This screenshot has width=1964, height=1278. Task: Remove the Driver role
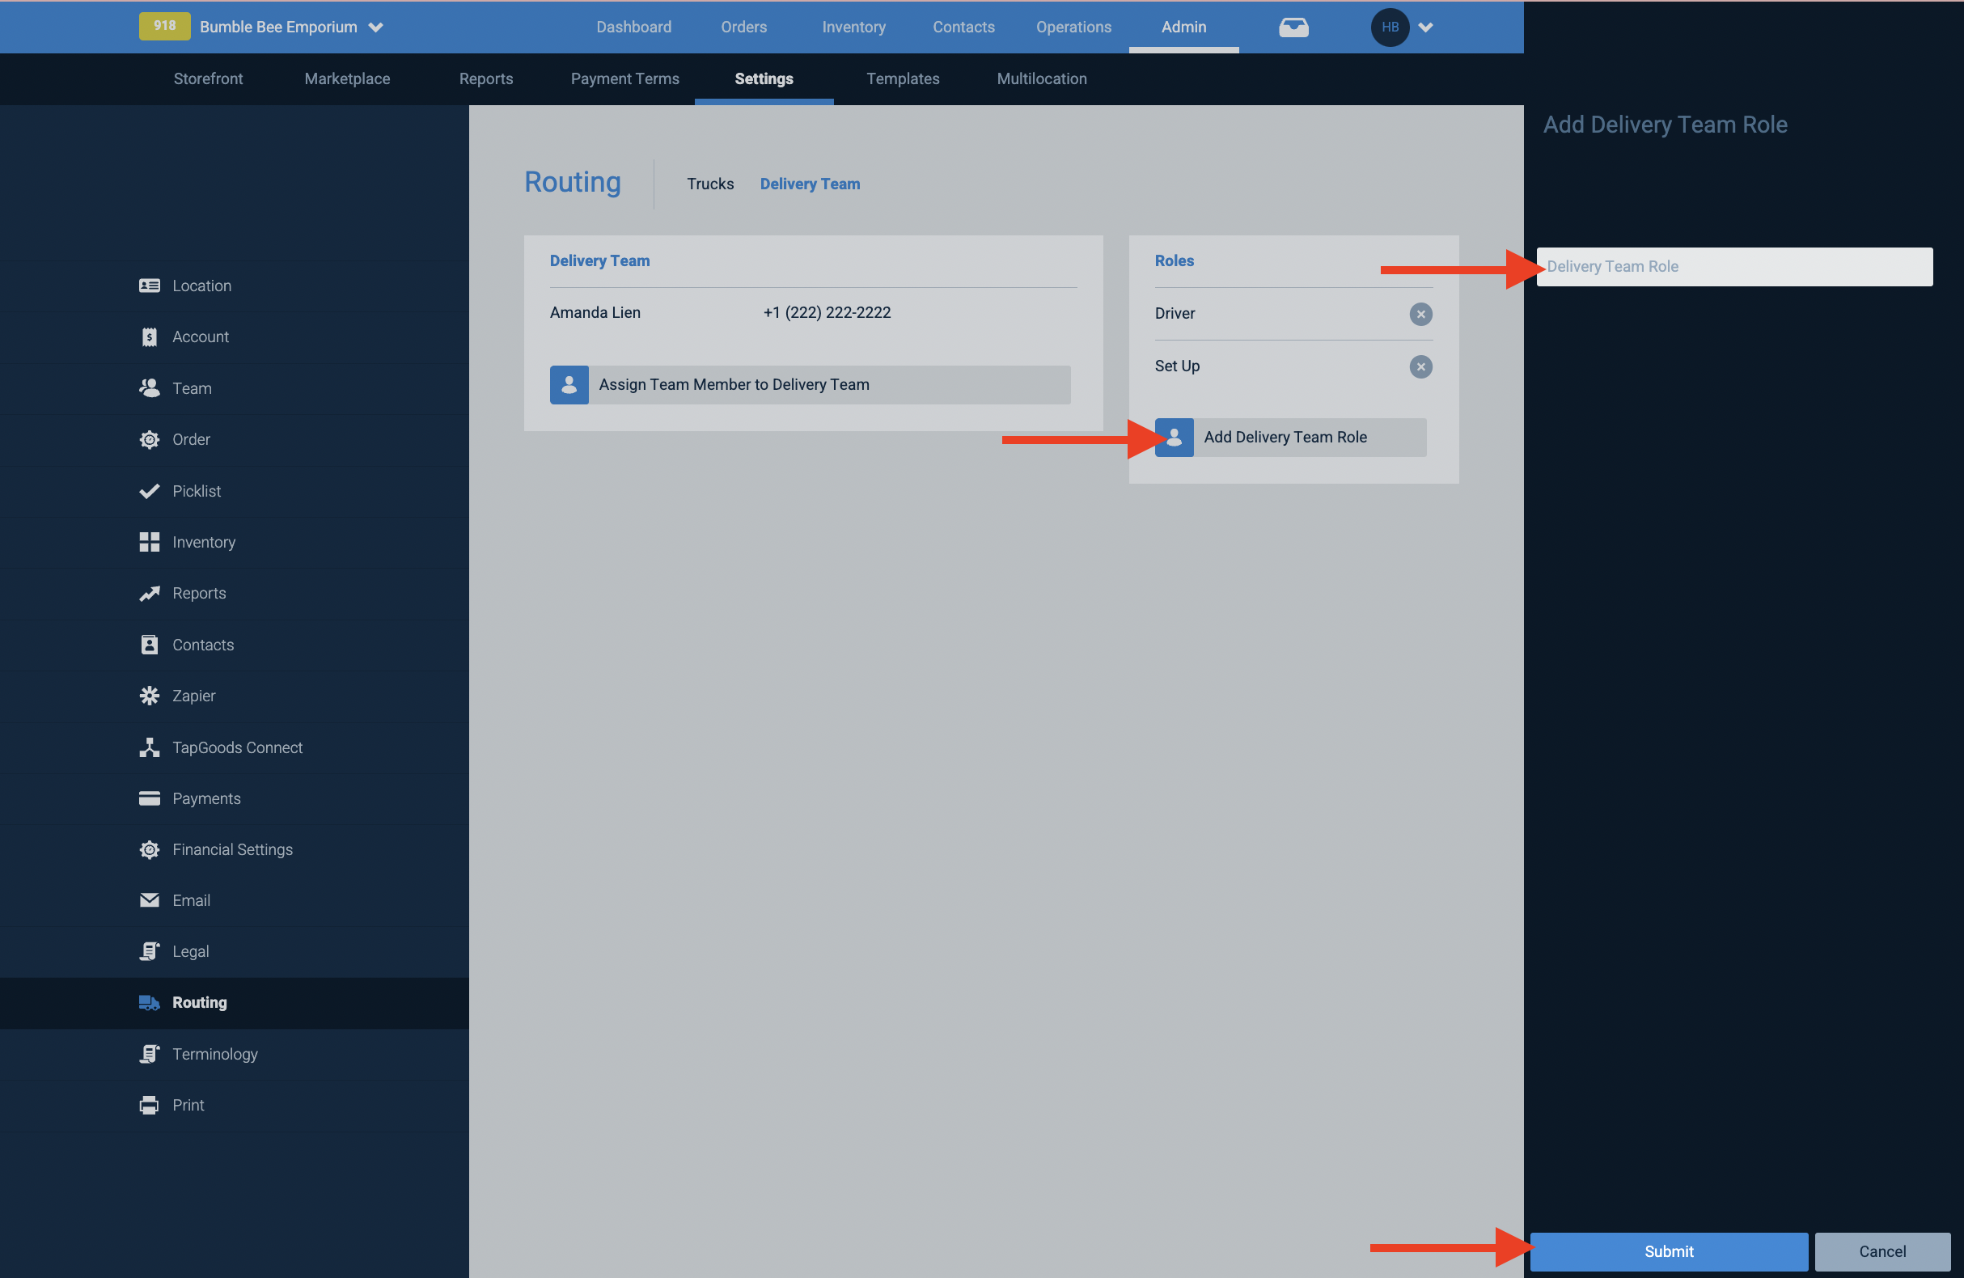coord(1421,315)
